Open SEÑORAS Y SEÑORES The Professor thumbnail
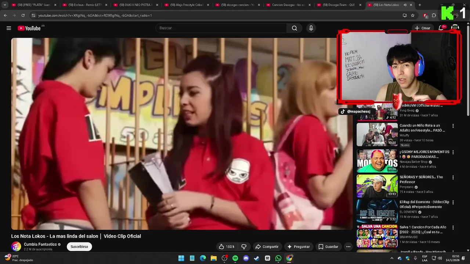The width and height of the screenshot is (470, 264). point(377,186)
